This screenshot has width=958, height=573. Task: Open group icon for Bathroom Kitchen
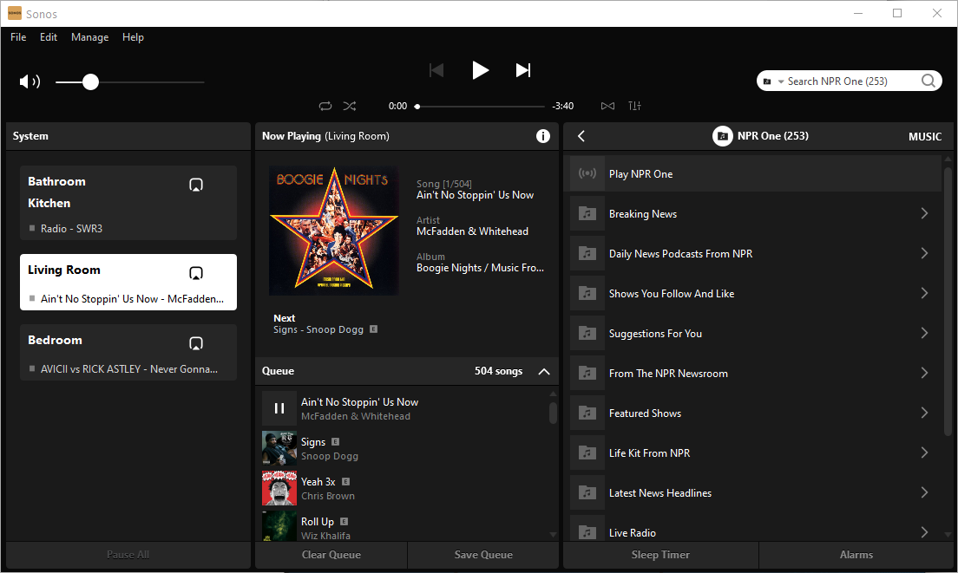pos(195,185)
